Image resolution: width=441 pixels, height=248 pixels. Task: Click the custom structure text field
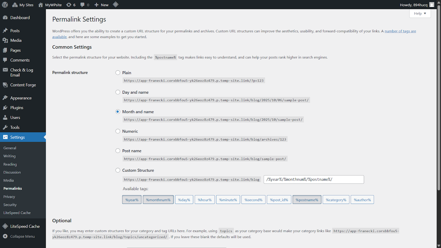tap(314, 179)
